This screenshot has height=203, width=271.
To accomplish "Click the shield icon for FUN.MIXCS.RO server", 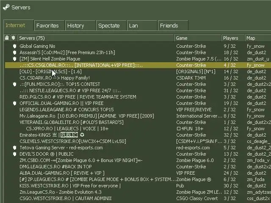I will point(14,84).
